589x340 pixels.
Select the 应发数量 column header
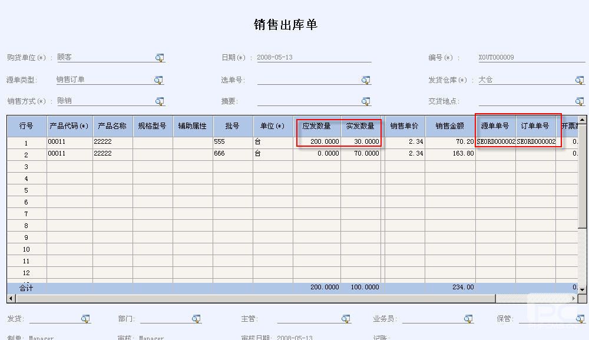(317, 126)
